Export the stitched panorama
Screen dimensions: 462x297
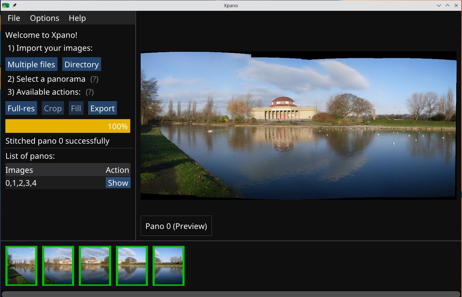[x=103, y=108]
